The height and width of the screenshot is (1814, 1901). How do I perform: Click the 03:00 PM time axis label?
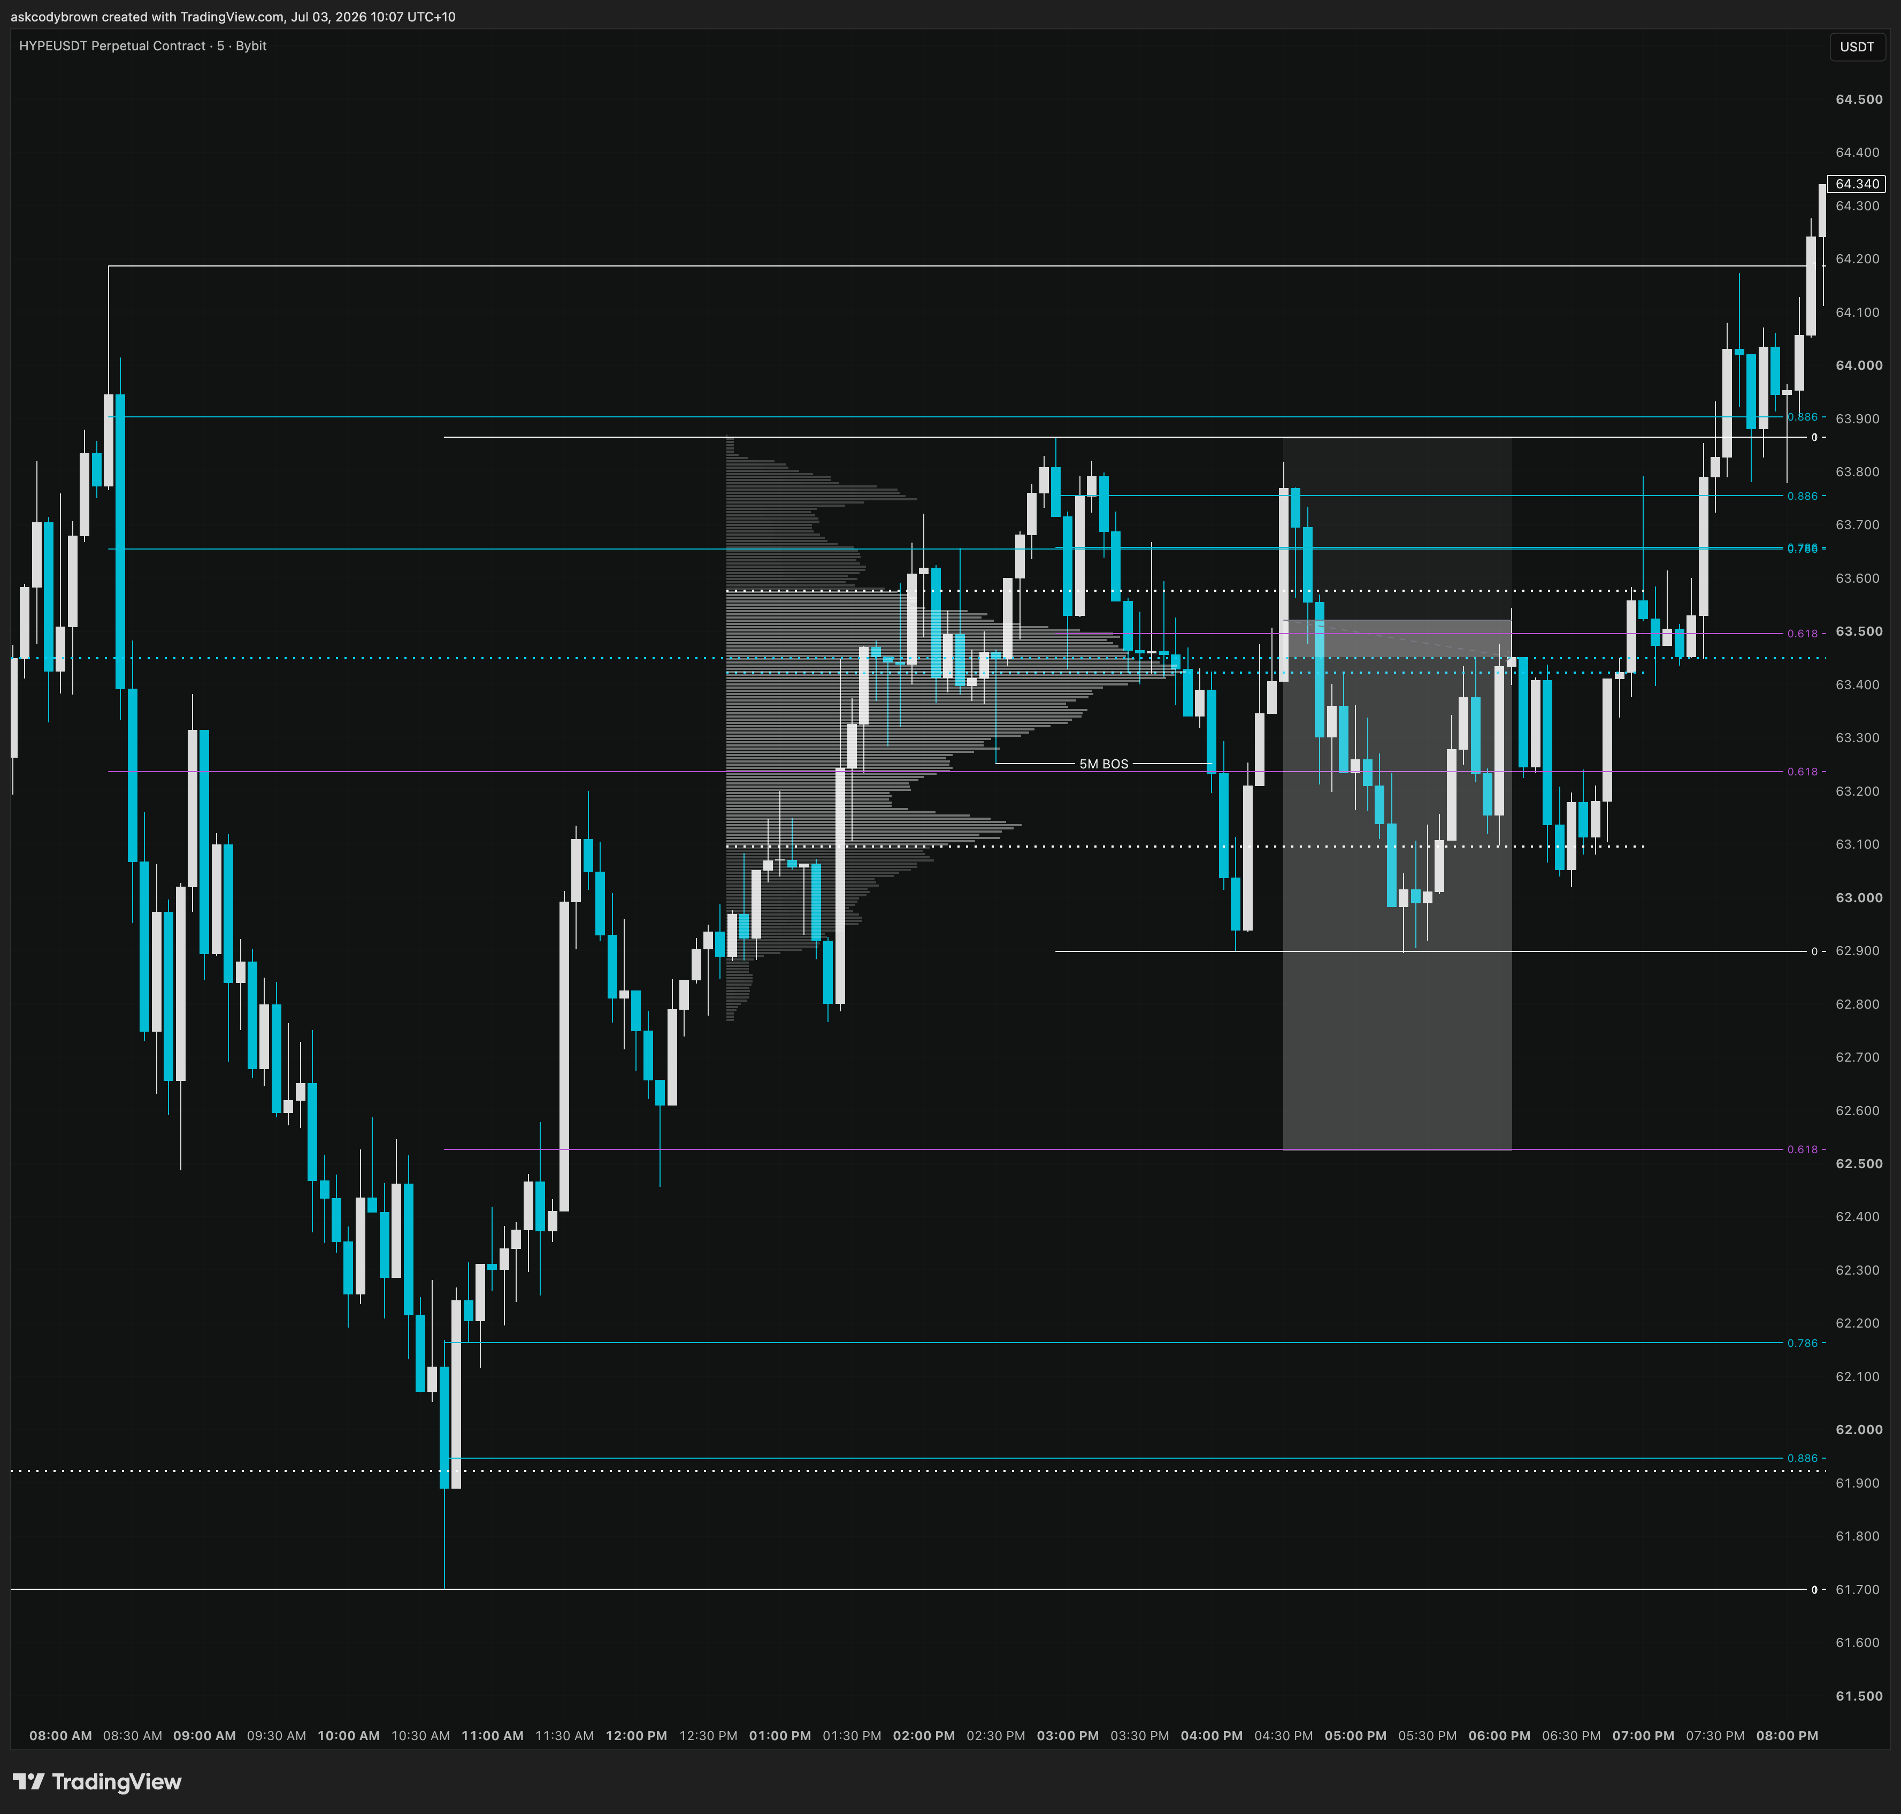pos(1068,1736)
